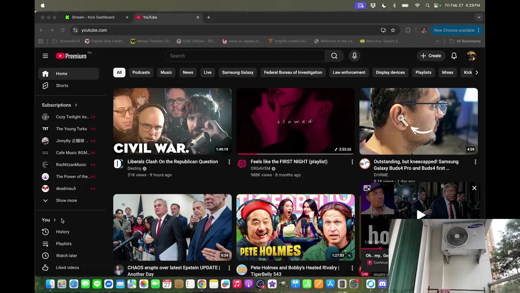The image size is (520, 293).
Task: Select the Podcasts filter chip
Action: tap(141, 72)
